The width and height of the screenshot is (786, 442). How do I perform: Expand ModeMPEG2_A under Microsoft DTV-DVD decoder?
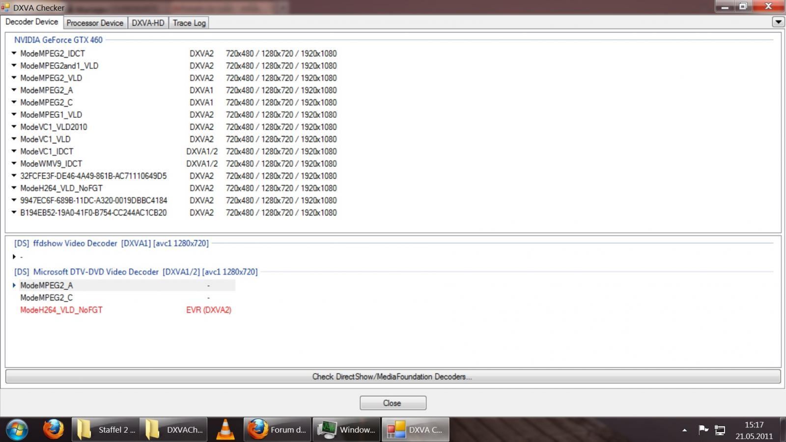click(14, 285)
